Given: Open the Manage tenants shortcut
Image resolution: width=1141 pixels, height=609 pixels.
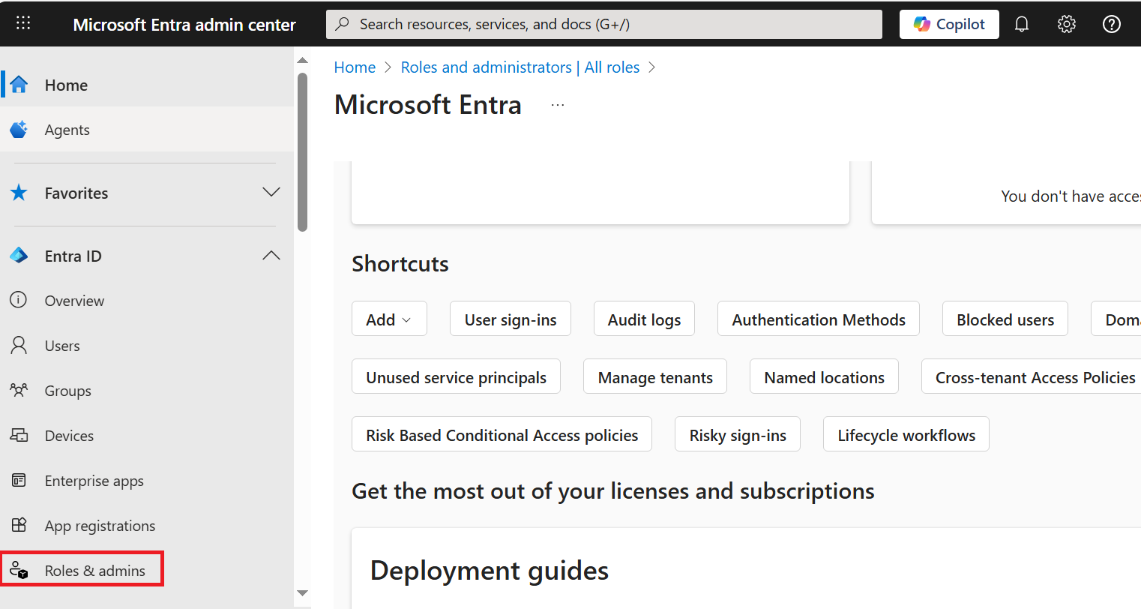Looking at the screenshot, I should 655,376.
